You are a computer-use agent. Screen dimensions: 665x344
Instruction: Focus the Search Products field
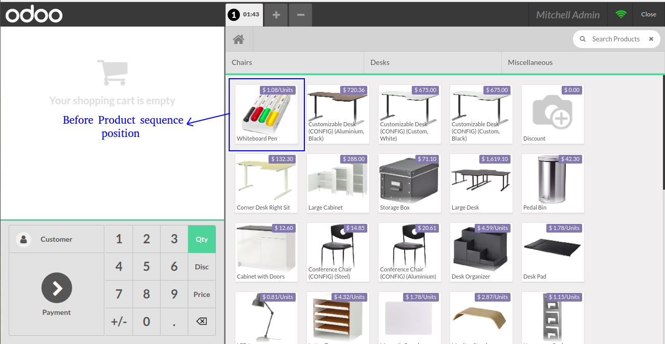pos(616,39)
